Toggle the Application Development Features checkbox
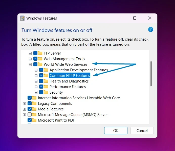 coord(41,70)
